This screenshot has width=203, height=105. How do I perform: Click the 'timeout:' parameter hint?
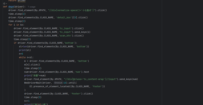[58, 83]
